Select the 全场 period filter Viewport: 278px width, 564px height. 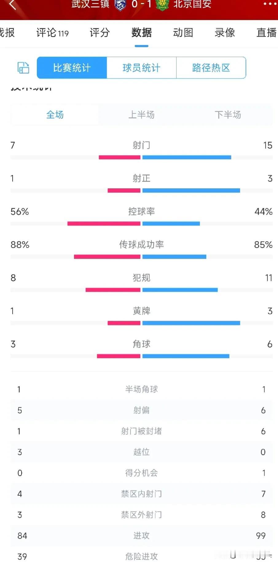55,115
